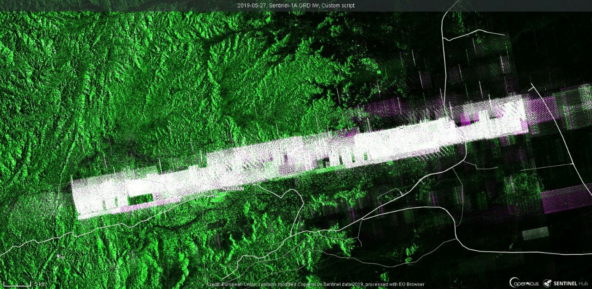This screenshot has width=592, height=289.
Task: Click the Sentinel Hub logo
Action: tap(566, 283)
